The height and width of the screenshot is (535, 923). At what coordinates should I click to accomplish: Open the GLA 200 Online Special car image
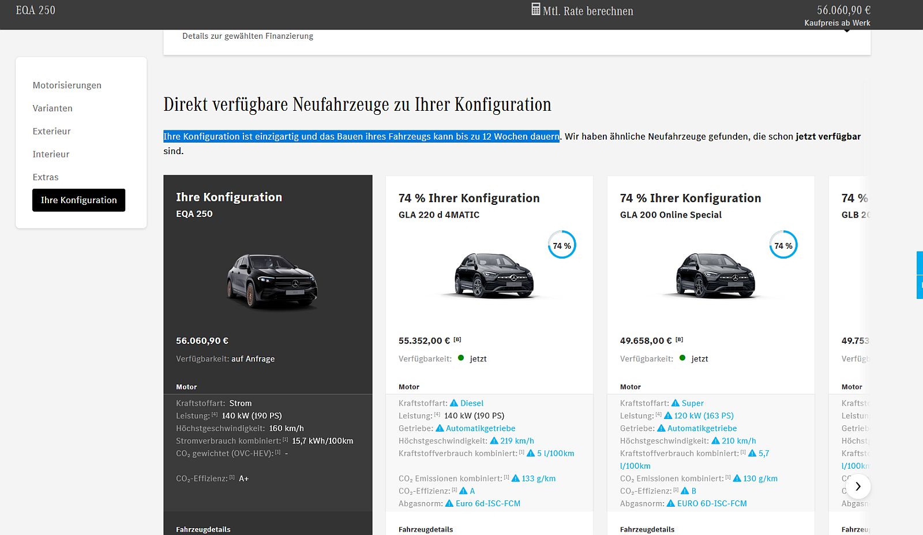click(715, 275)
